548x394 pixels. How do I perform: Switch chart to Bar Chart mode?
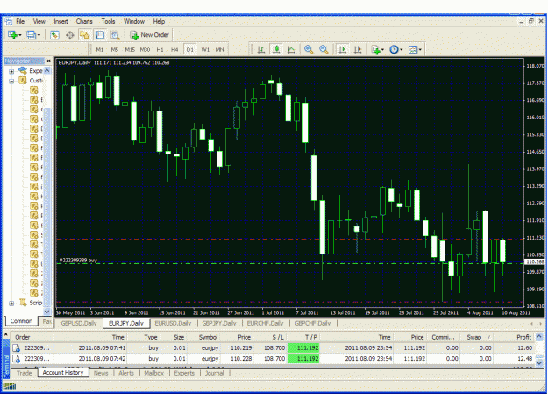coord(261,50)
